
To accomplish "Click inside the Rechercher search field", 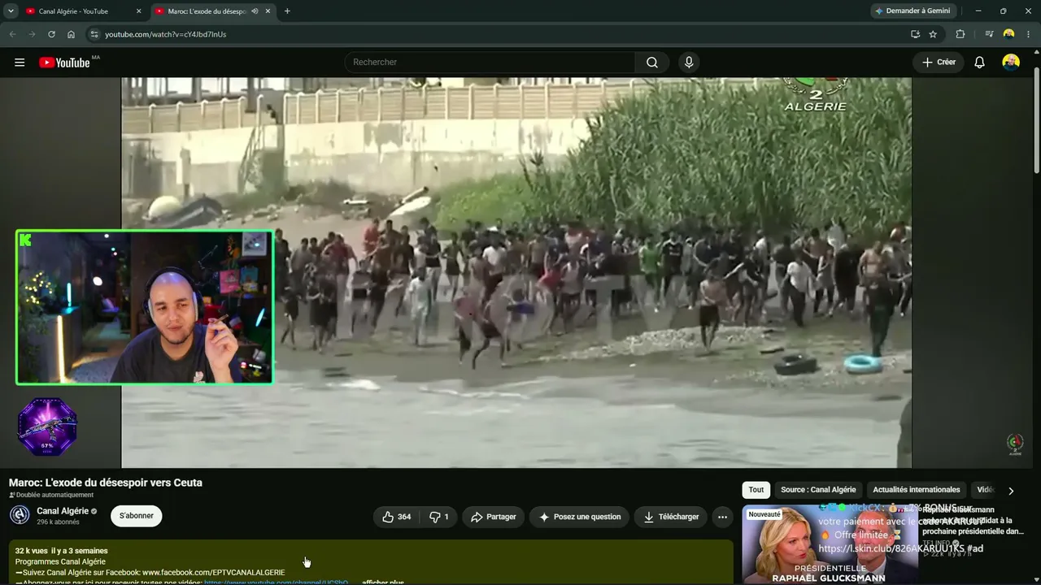I will click(x=490, y=63).
